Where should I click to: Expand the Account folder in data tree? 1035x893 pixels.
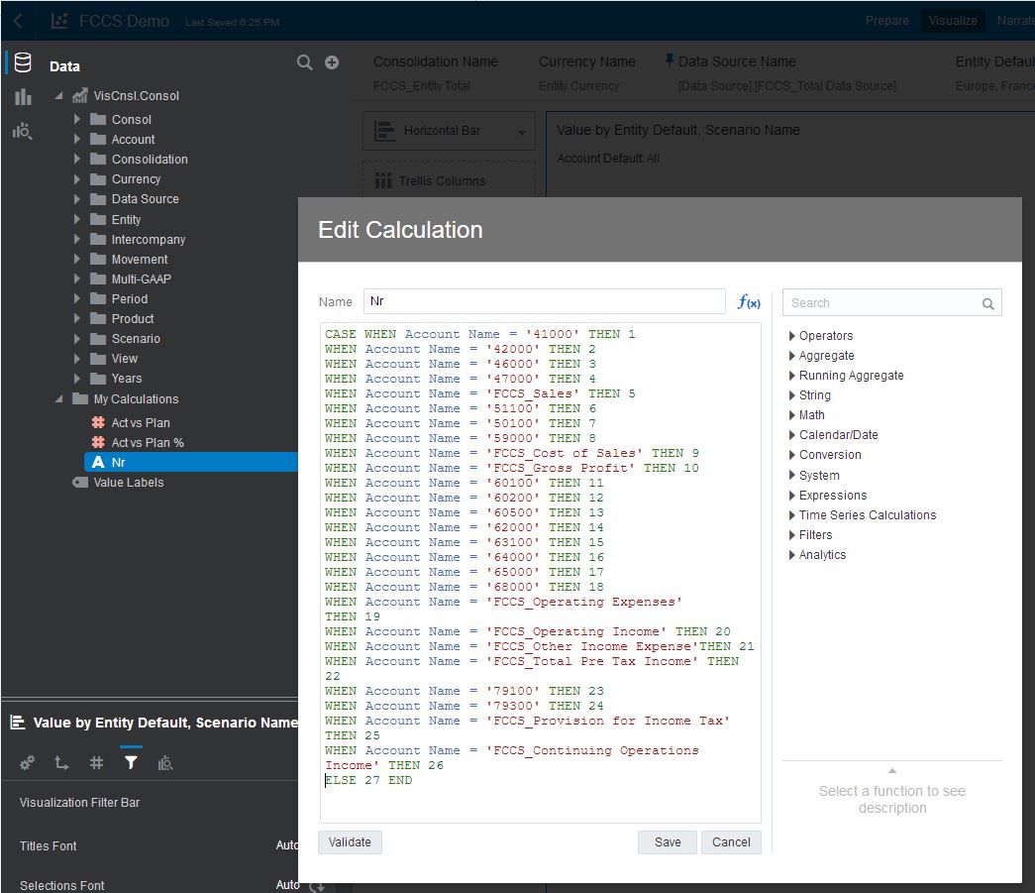click(x=77, y=140)
